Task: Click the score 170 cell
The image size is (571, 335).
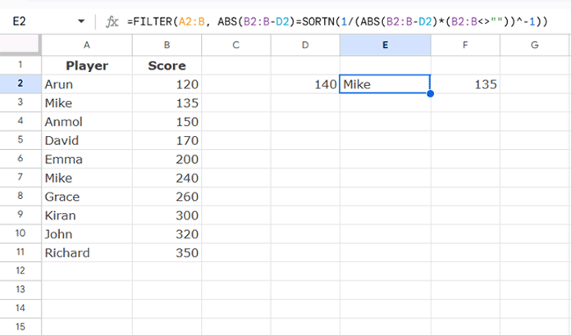Action: [x=167, y=140]
